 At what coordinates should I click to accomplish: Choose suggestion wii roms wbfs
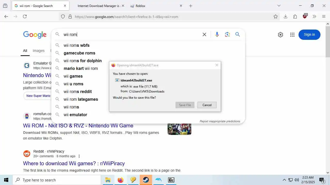point(148,45)
